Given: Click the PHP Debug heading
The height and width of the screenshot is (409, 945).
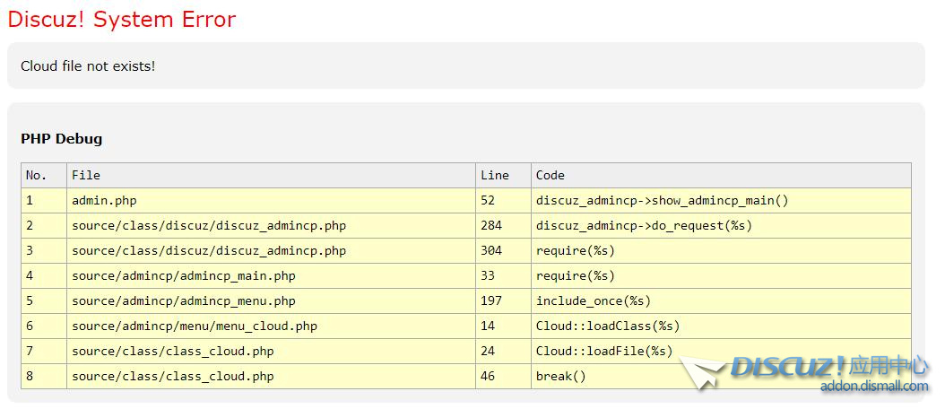Looking at the screenshot, I should (x=61, y=139).
